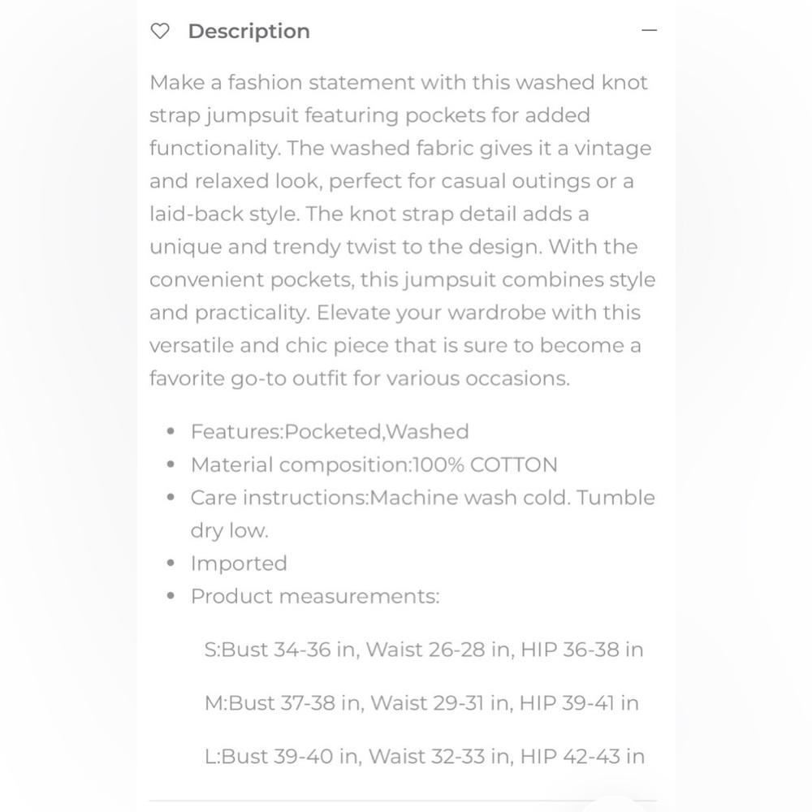The width and height of the screenshot is (812, 812).
Task: Click the 'favorite go-to outfit' closing line
Action: point(360,378)
